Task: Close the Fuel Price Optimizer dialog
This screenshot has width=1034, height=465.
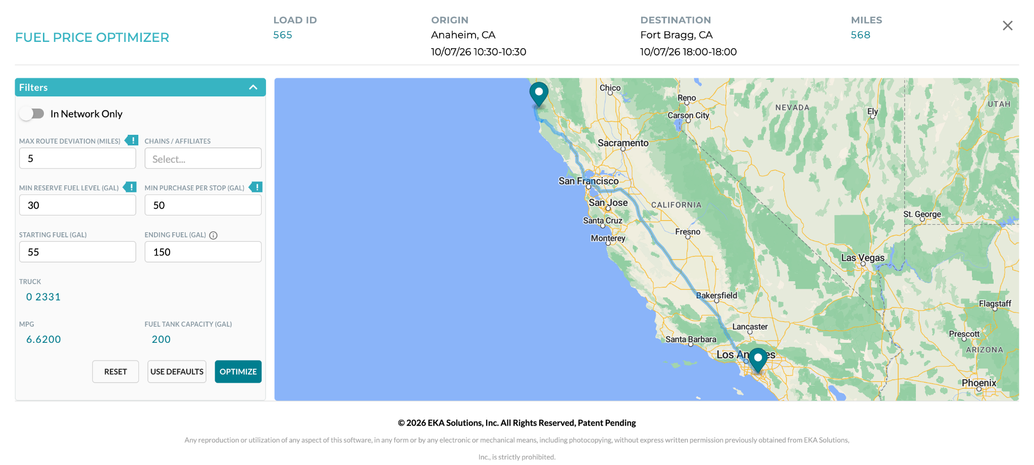Action: (x=1007, y=26)
